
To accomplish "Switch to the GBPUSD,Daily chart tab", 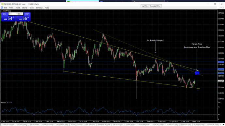I will pyautogui.click(x=48, y=125).
